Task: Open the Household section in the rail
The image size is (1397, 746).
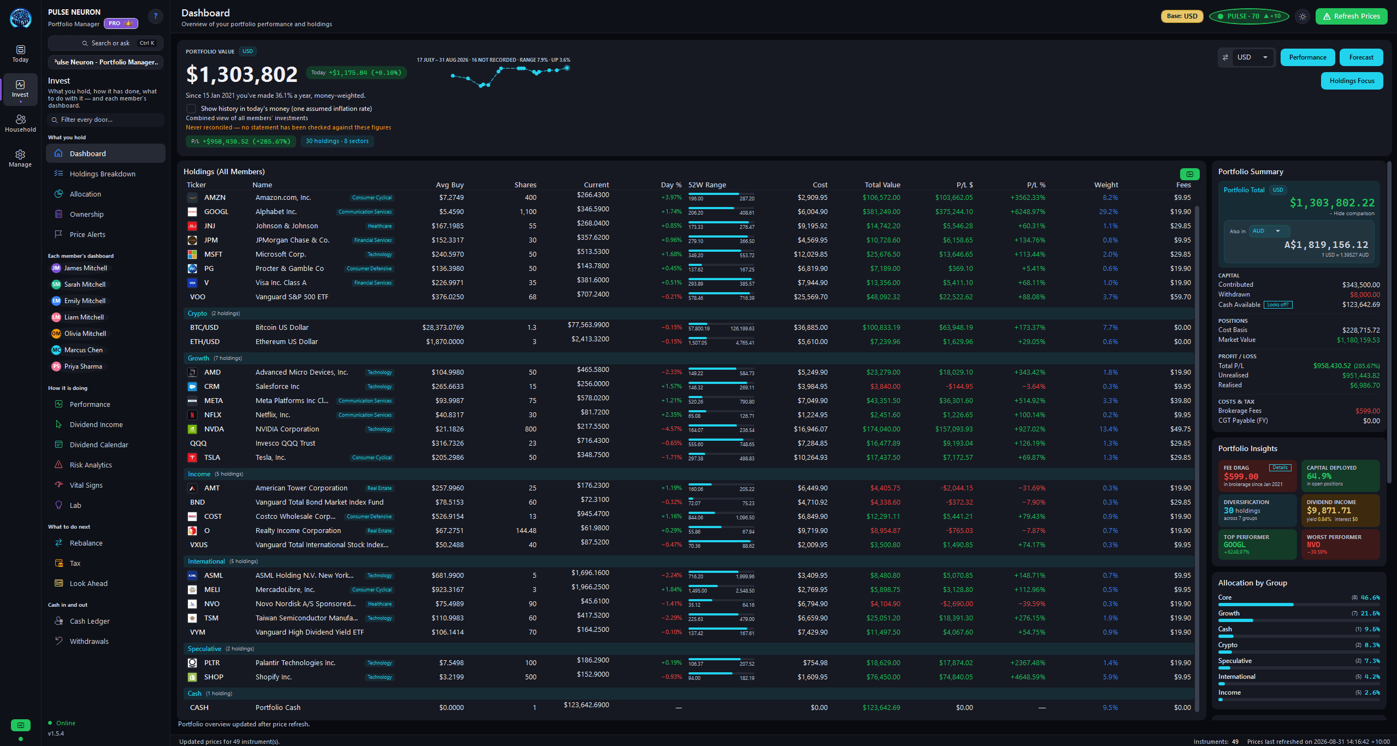Action: coord(20,123)
